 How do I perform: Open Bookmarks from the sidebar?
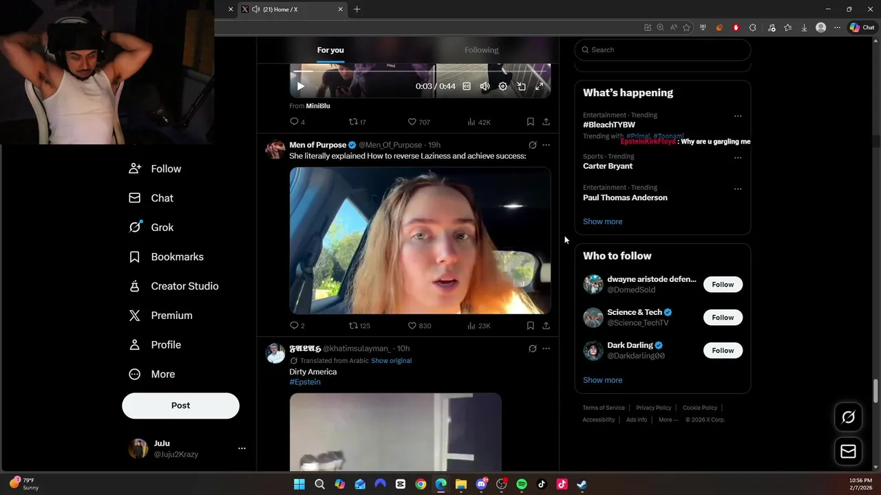(166, 256)
